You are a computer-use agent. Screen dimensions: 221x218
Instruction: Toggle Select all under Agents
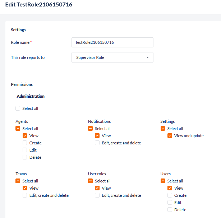click(x=18, y=129)
